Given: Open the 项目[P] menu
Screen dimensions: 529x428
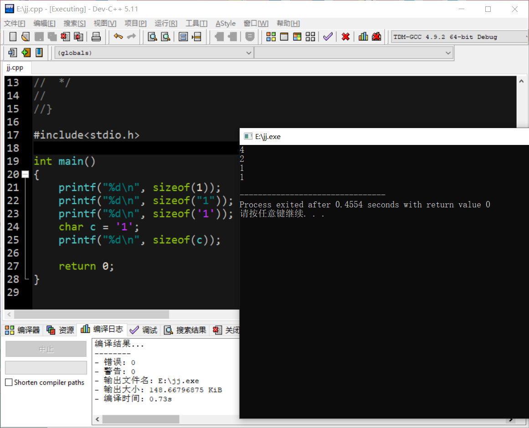Looking at the screenshot, I should pos(135,23).
